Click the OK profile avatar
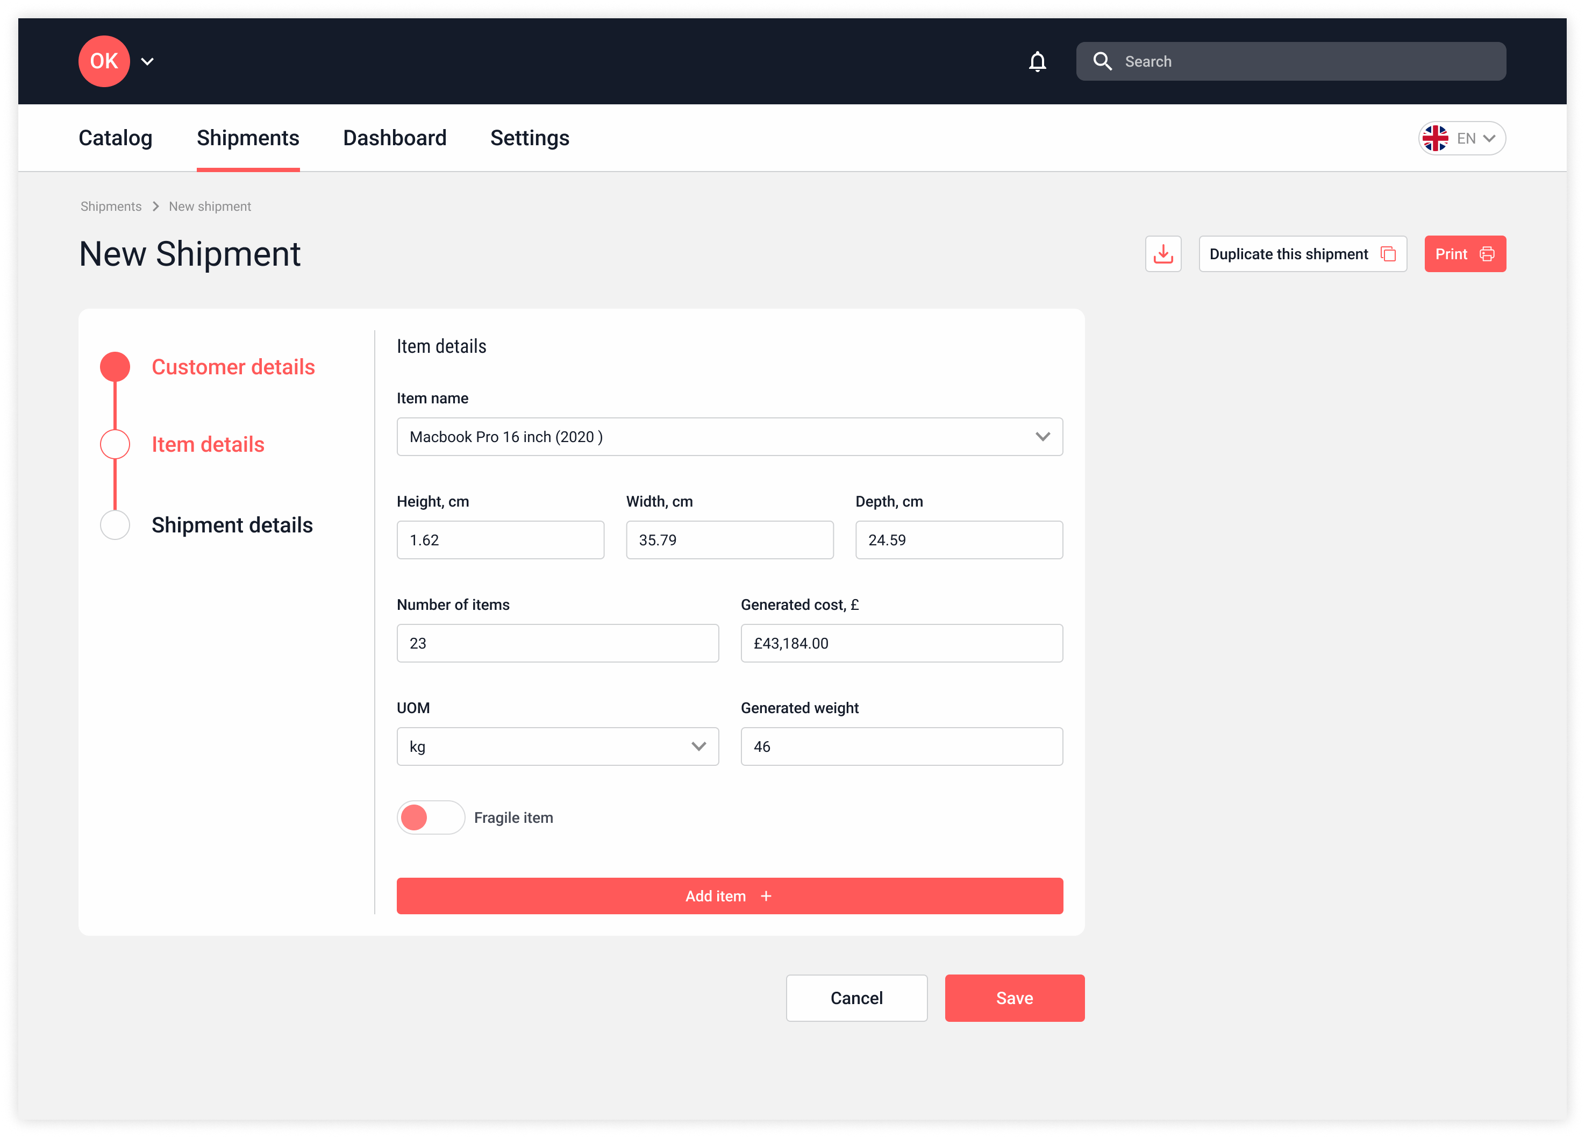The height and width of the screenshot is (1138, 1585). 104,61
